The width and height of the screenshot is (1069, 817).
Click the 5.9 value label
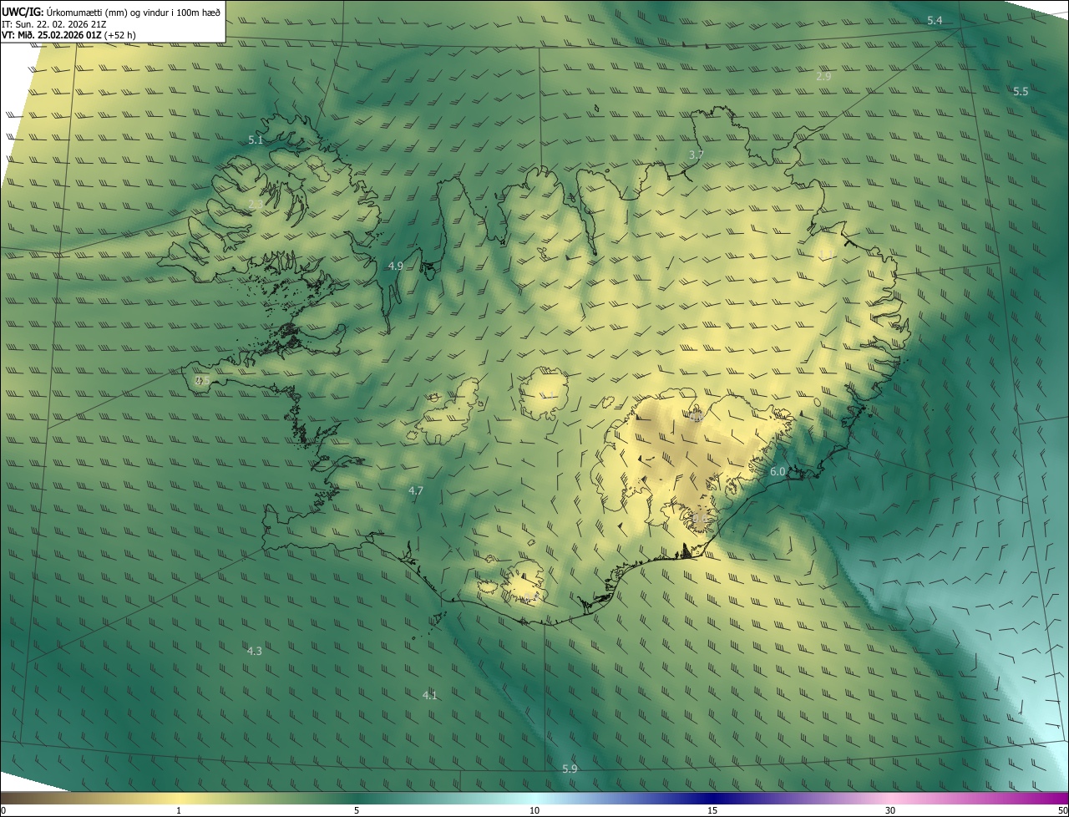(x=570, y=768)
